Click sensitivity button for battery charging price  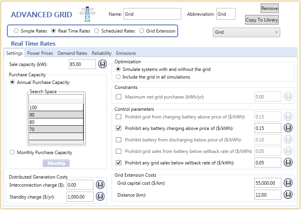point(288,128)
